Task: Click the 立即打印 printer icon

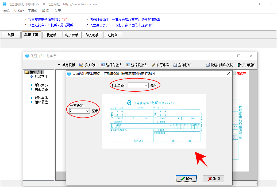Action: point(175,65)
